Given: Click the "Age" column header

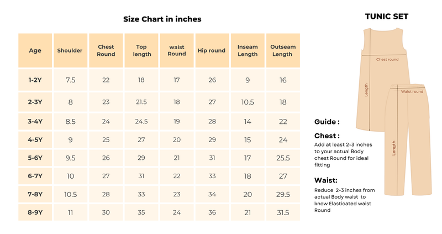Looking at the screenshot, I should [x=35, y=50].
